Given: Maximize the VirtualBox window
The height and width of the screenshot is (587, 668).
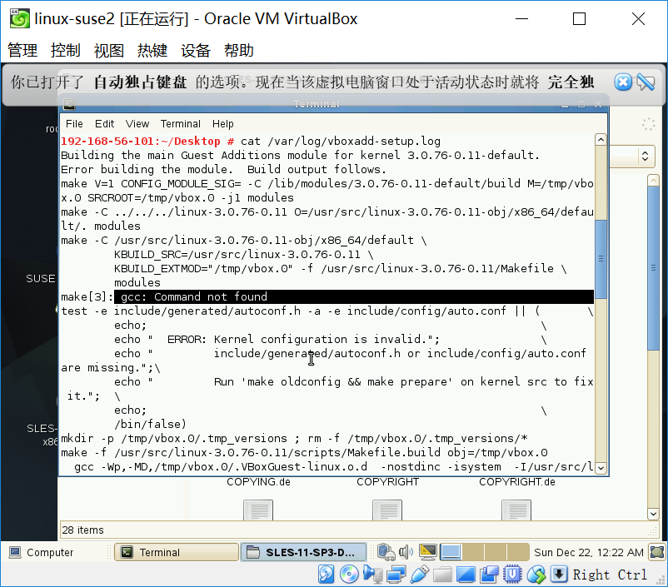Looking at the screenshot, I should click(x=579, y=19).
